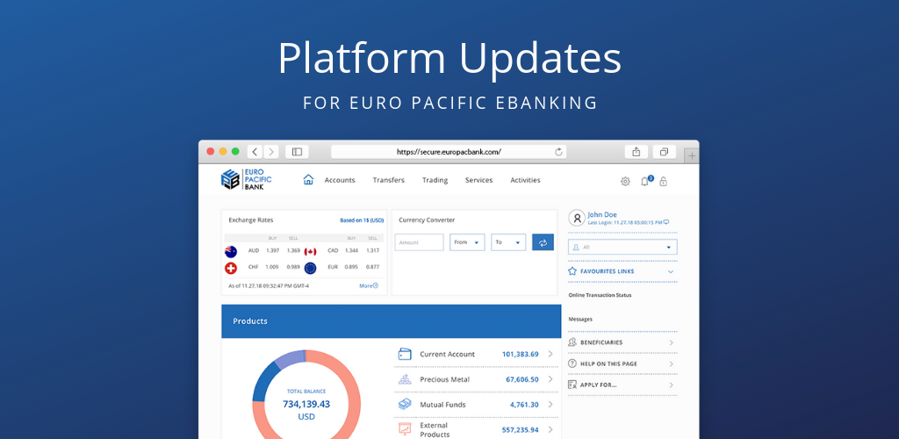The width and height of the screenshot is (899, 439).
Task: Open the Activities menu
Action: pyautogui.click(x=525, y=180)
